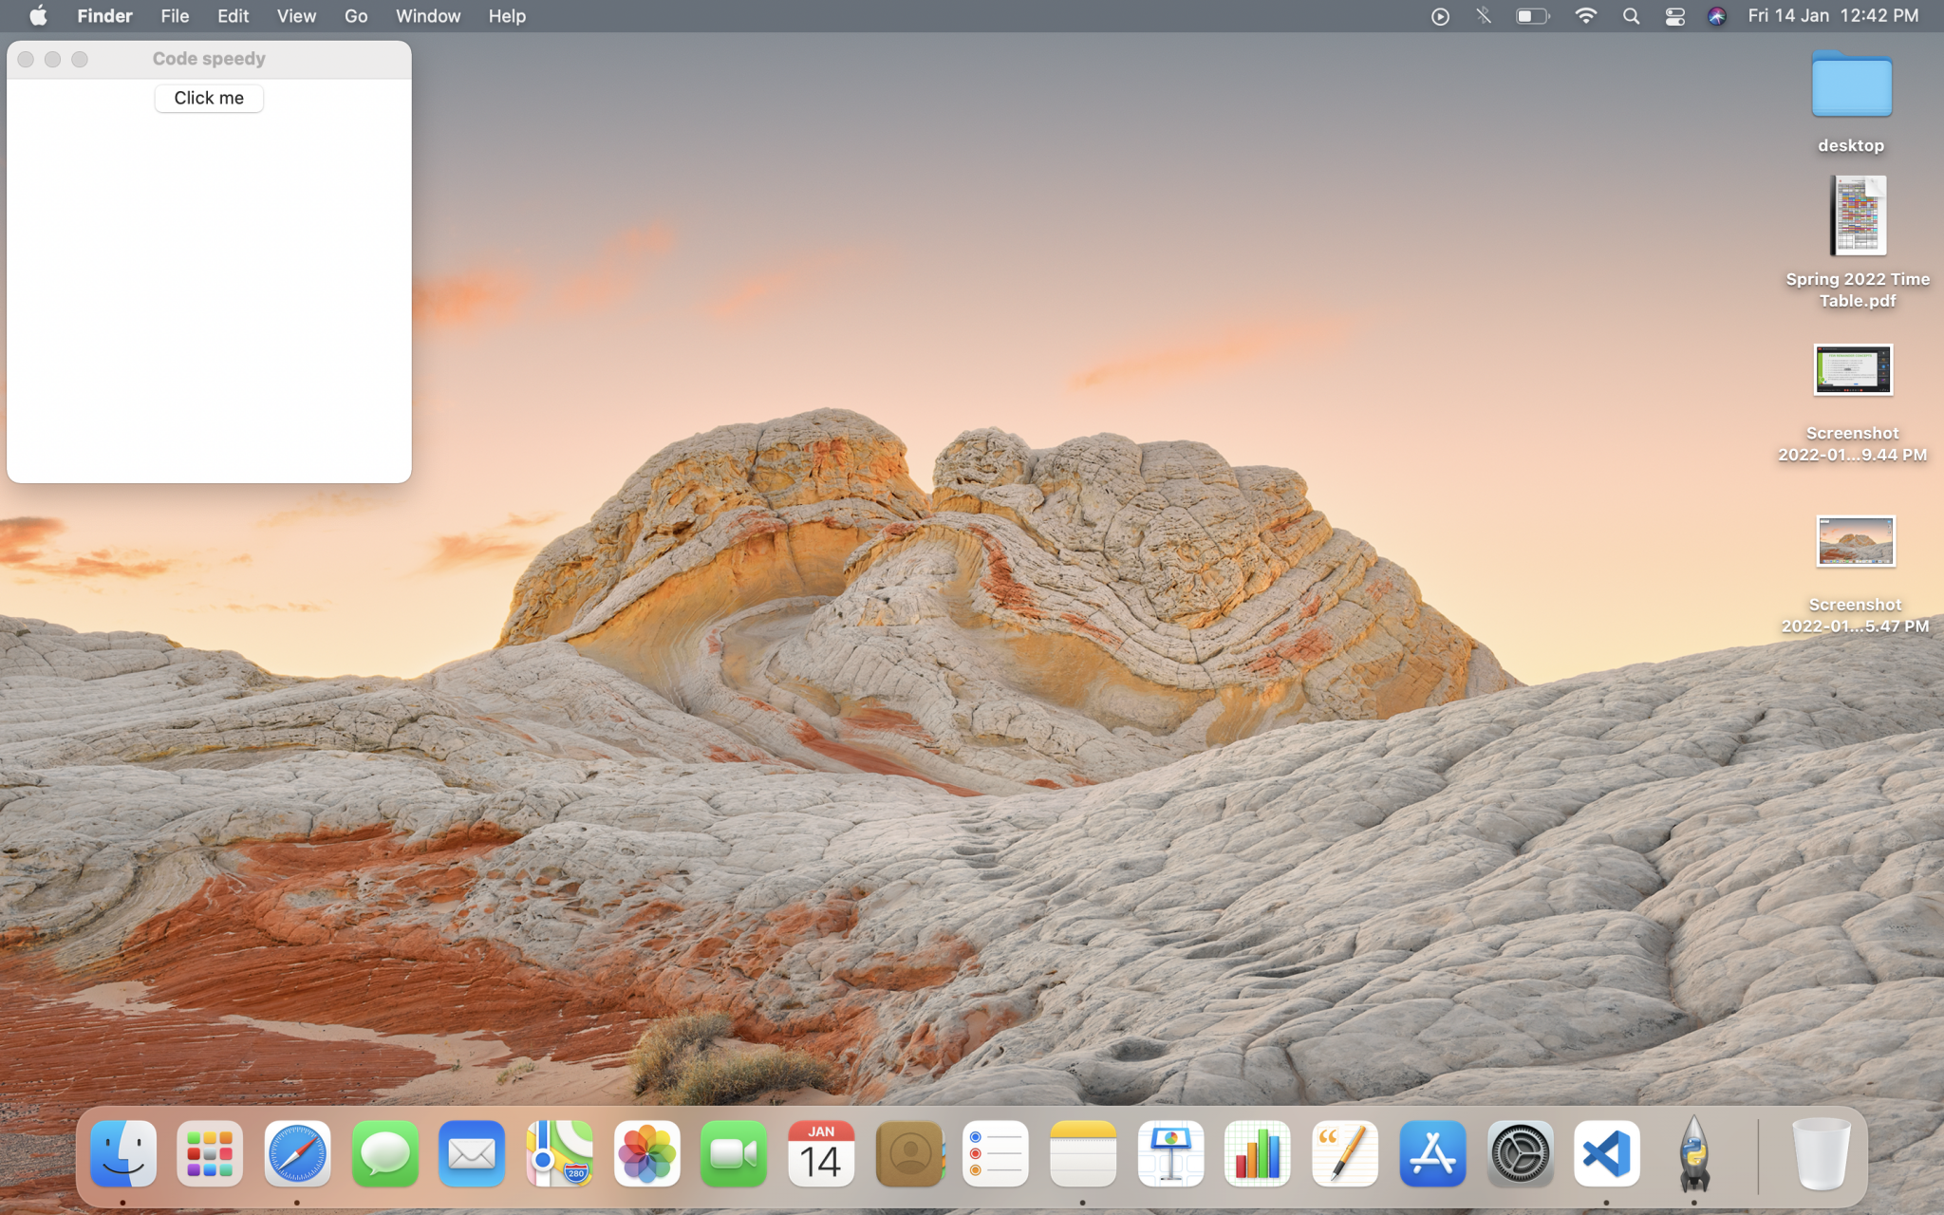This screenshot has width=1944, height=1215.
Task: Open the Numbers app in the dock
Action: pos(1258,1153)
